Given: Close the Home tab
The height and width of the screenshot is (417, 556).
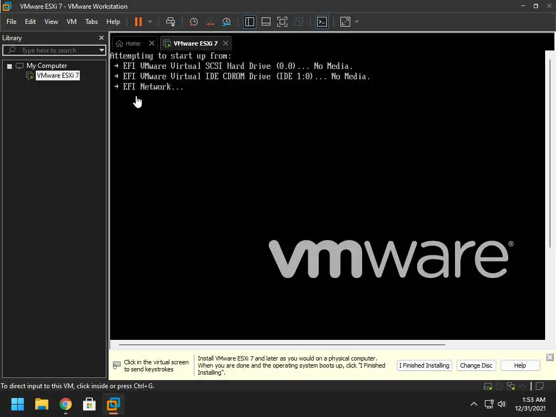Looking at the screenshot, I should [152, 43].
